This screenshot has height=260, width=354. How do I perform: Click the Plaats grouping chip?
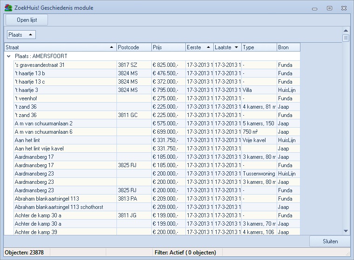pos(21,35)
